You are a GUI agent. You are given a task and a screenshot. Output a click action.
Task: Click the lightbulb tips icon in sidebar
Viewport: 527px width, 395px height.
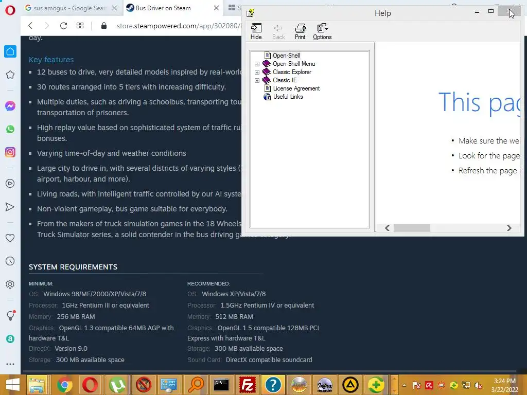tap(10, 315)
